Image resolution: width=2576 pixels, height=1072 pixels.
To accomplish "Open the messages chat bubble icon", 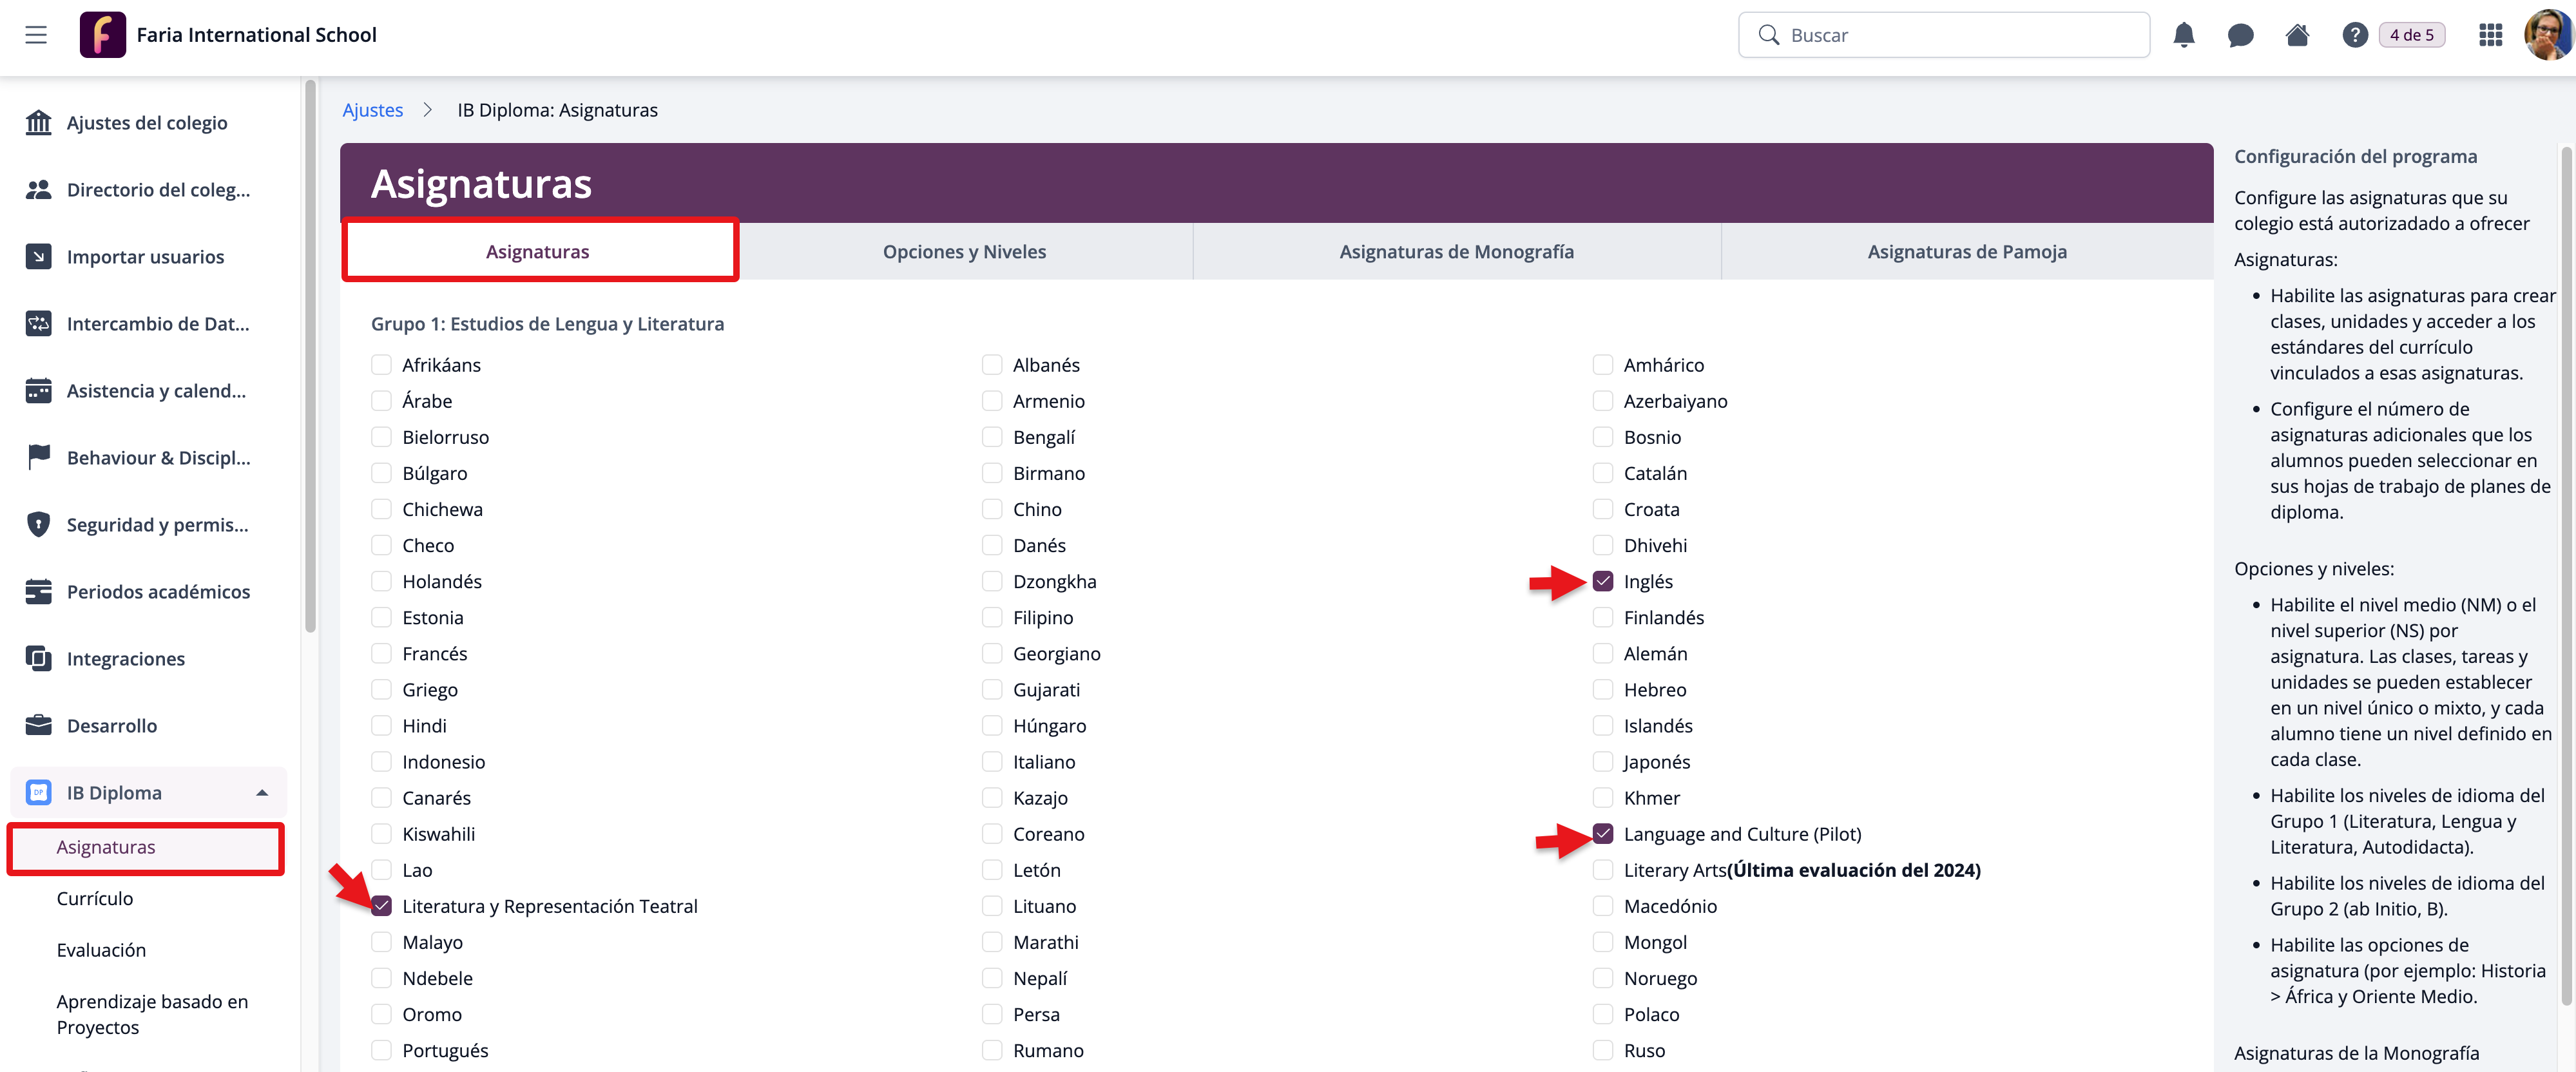I will (2240, 35).
